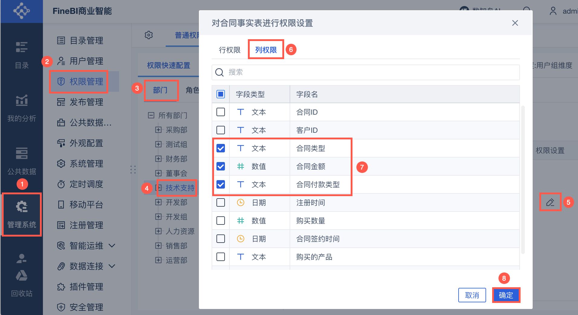Toggle the select-all header checkbox

[x=221, y=94]
